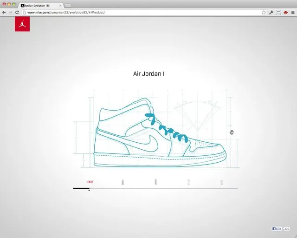
Task: Click the 227 like count
Action: point(287,229)
